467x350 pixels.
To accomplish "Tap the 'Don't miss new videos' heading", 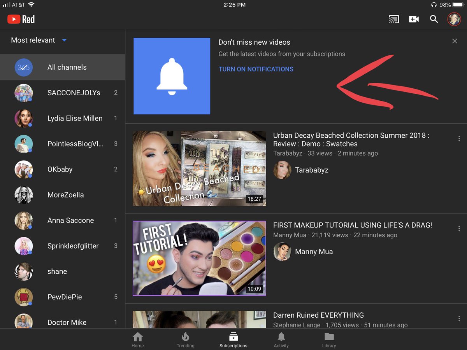I will coord(255,42).
